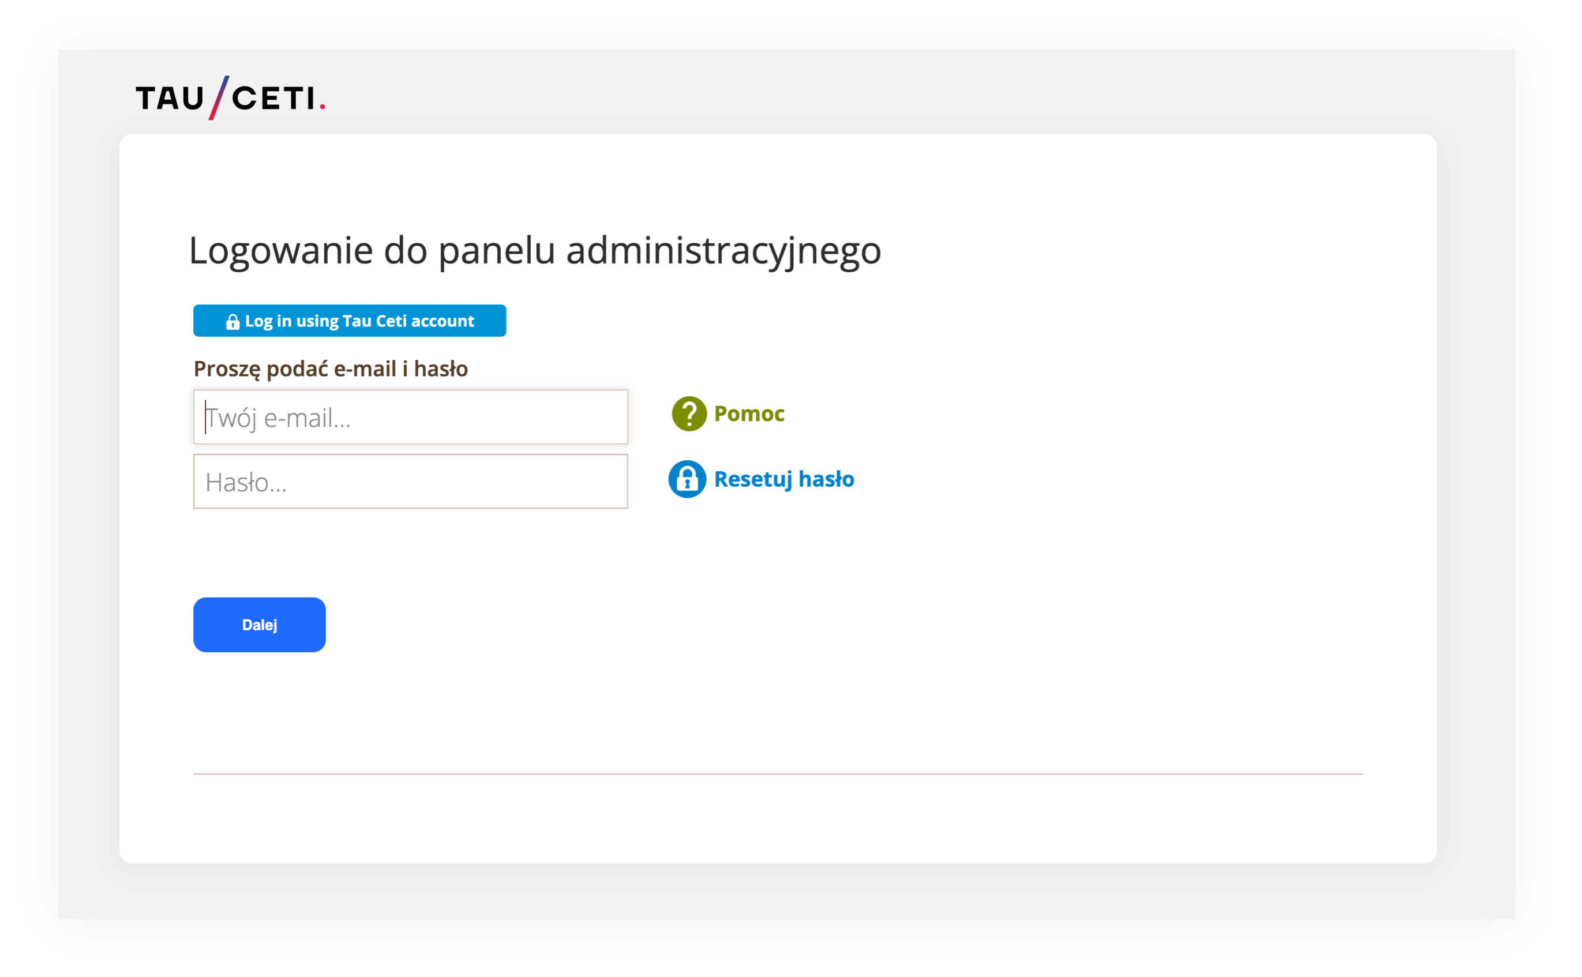Select the Hasło password field

(x=410, y=482)
